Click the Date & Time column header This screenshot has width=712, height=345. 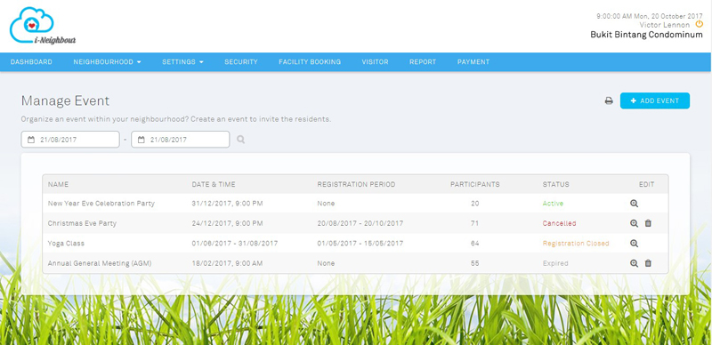pos(214,184)
